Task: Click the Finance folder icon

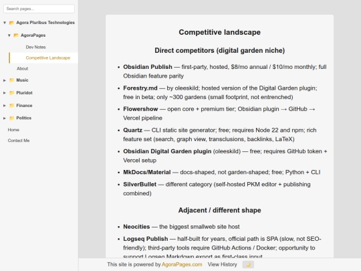Action: tap(11, 106)
